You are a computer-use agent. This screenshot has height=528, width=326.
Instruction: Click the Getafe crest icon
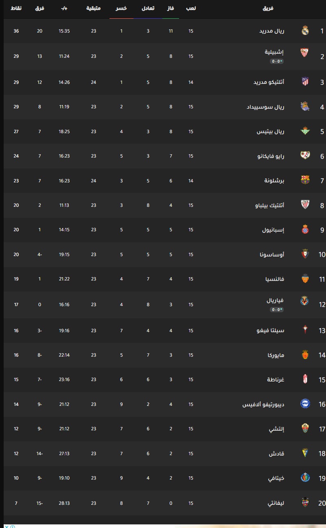(305, 478)
